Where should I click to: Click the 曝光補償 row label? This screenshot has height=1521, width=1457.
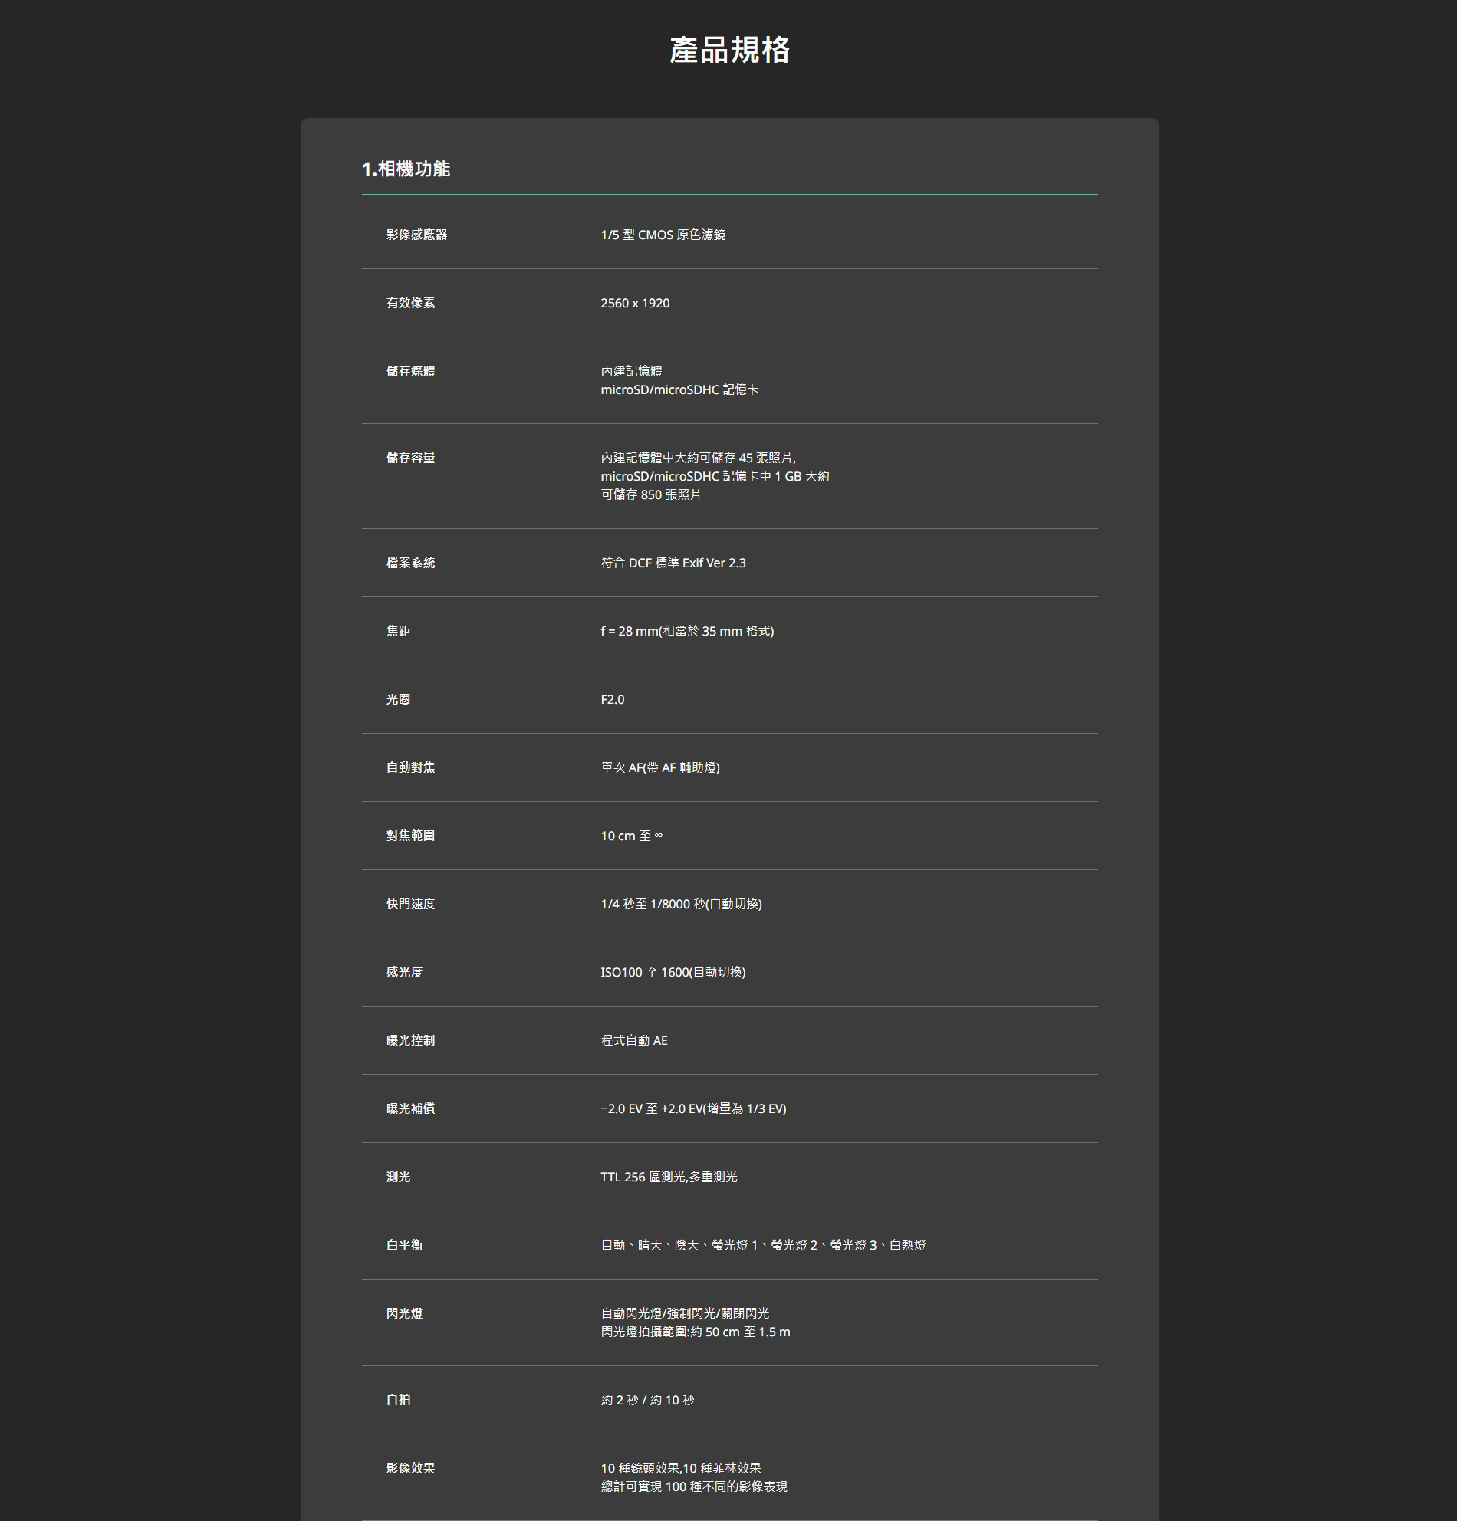tap(410, 1110)
